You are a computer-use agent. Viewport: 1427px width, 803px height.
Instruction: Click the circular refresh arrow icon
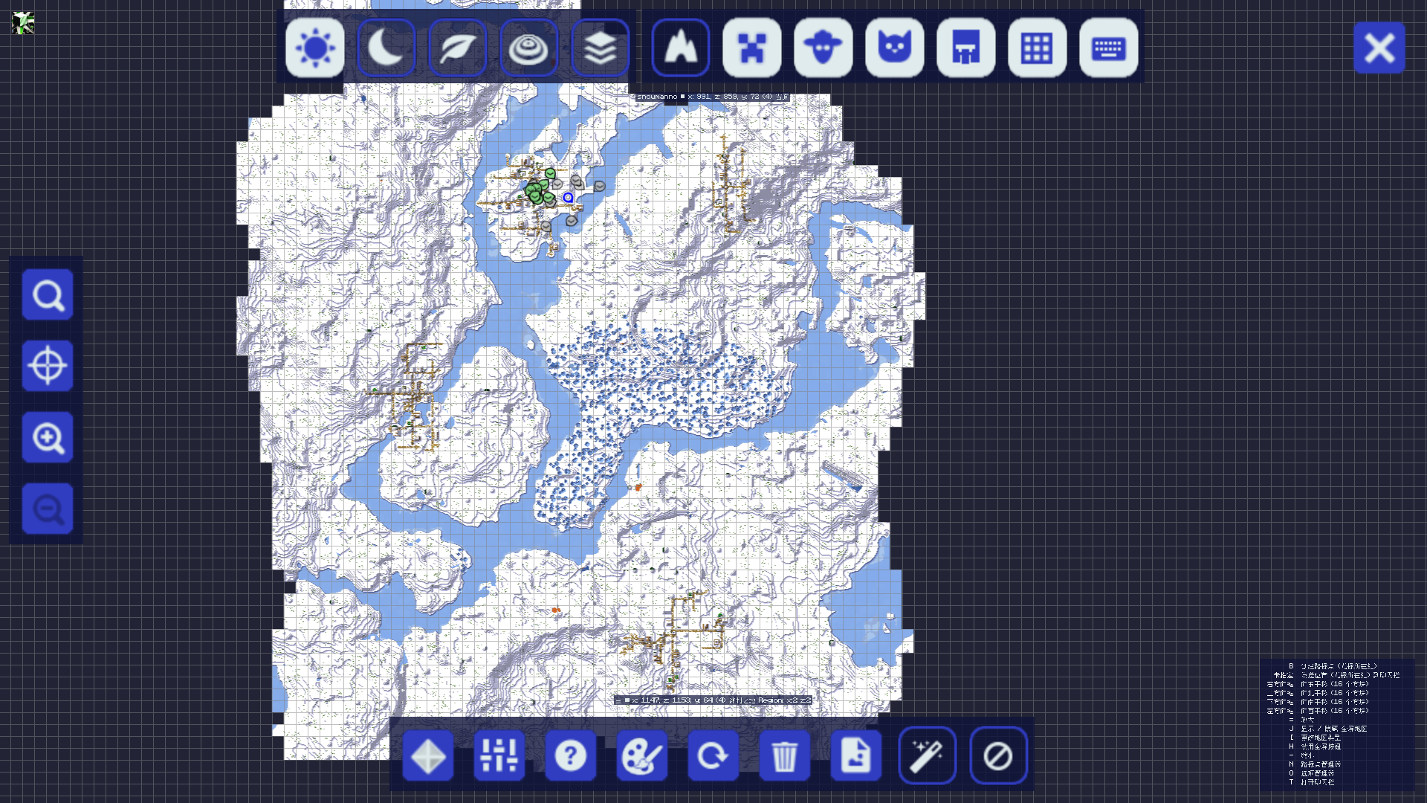(x=713, y=756)
